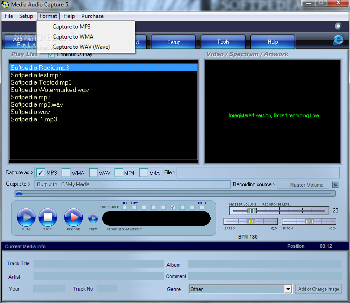Click the blue Play button

pos(26,217)
